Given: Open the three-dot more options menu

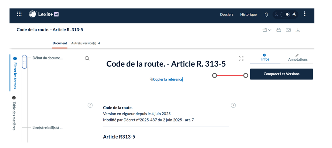Looking at the screenshot, I should coord(305,14).
